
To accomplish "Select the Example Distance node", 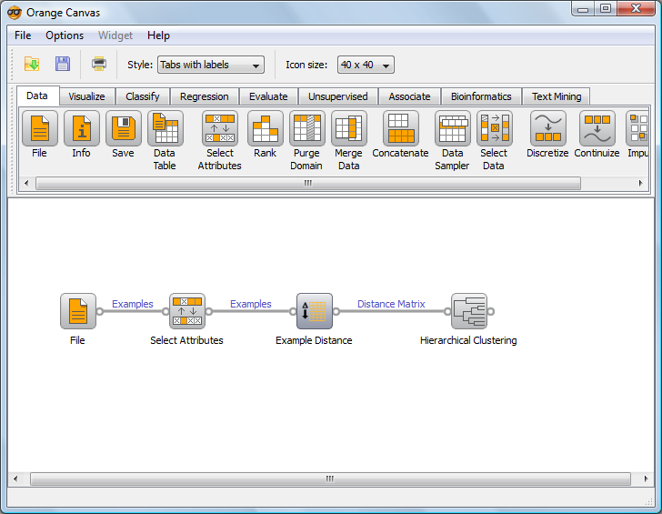I will click(x=314, y=311).
